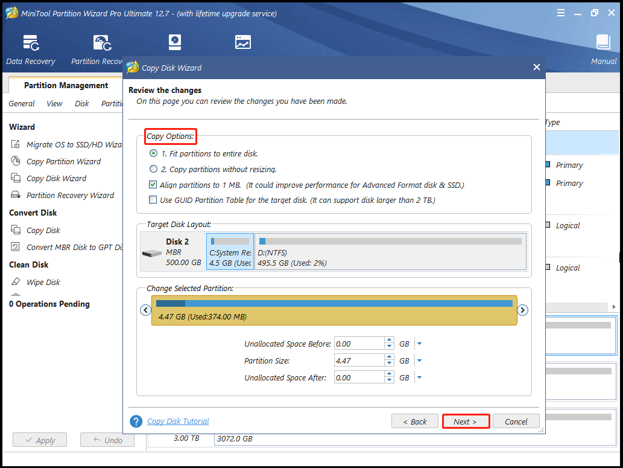Switch to Partition Management tab
623x468 pixels.
(66, 85)
